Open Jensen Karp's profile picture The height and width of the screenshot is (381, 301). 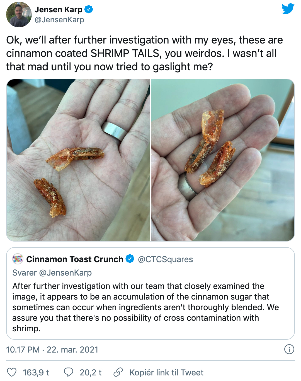(19, 15)
